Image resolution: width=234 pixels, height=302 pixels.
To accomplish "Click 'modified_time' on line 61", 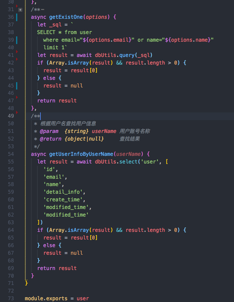I will 66,207.
